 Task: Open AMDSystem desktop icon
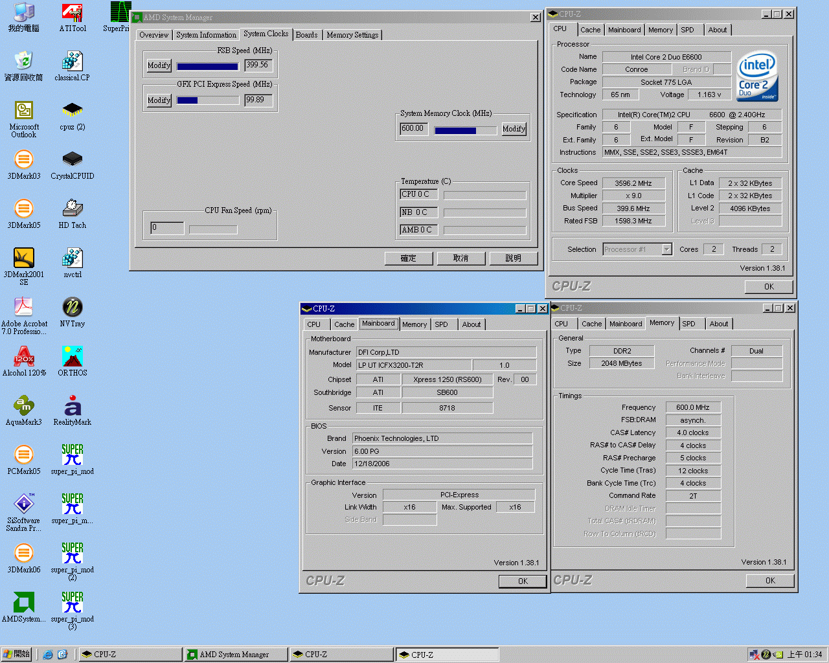(x=24, y=608)
